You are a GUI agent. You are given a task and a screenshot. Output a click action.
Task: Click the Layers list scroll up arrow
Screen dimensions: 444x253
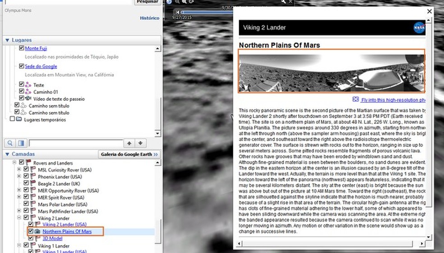[x=158, y=163]
